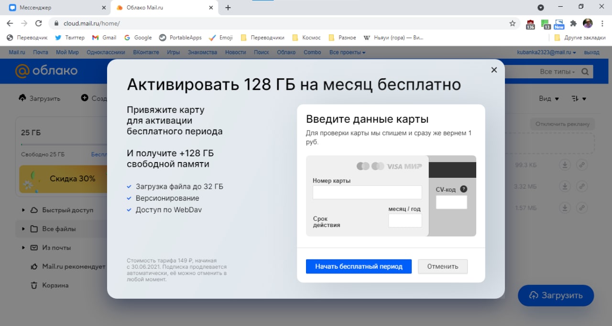Screen dimensions: 612x326
Task: Open the Корзина trash folder
Action: coord(50,285)
